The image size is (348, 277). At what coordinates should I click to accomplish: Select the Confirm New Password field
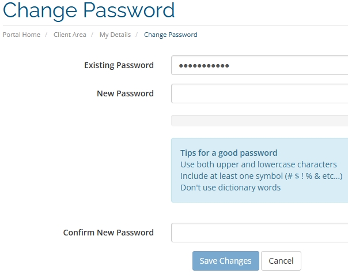tap(259, 233)
